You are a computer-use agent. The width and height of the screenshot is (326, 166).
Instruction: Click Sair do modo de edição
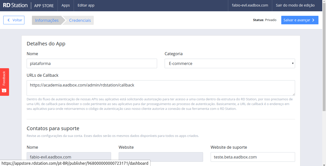[x=295, y=5]
